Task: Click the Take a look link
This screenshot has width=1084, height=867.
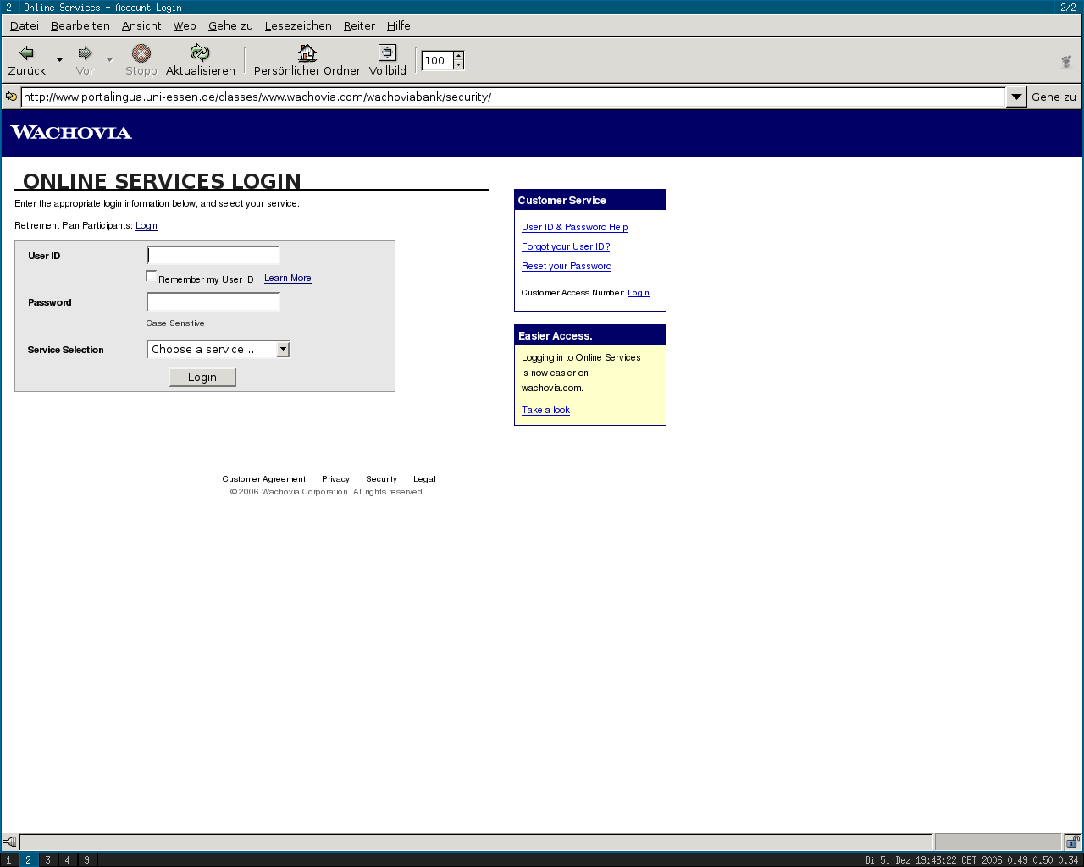Action: point(546,411)
